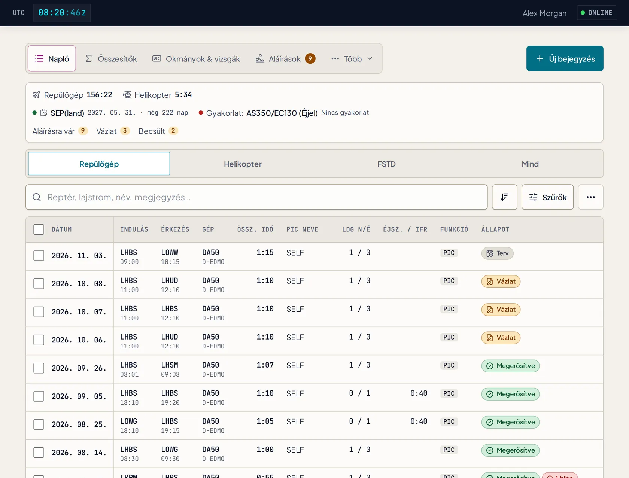
Task: Click the search magnifier icon
Action: tap(37, 197)
